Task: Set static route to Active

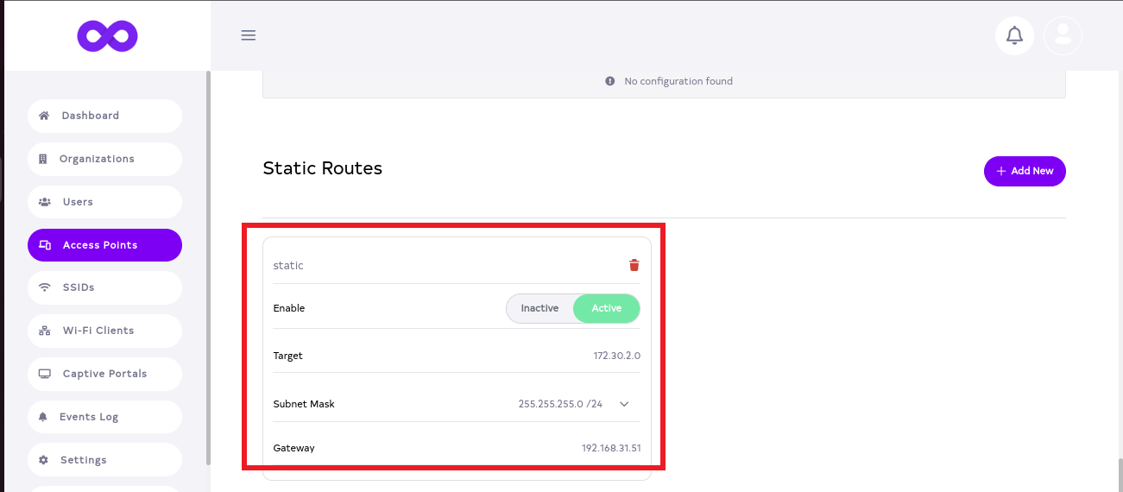Action: click(607, 308)
